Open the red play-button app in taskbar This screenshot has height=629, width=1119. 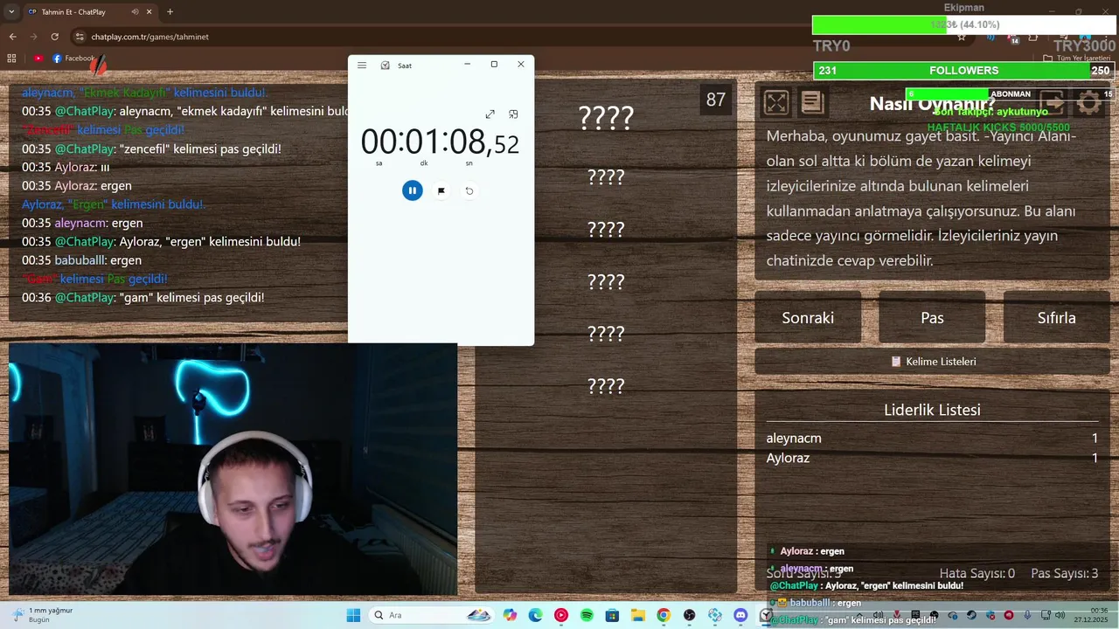point(560,615)
